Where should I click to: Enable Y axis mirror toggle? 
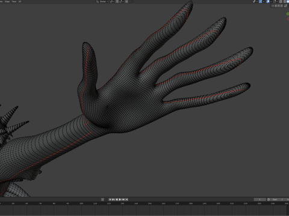coord(279,6)
